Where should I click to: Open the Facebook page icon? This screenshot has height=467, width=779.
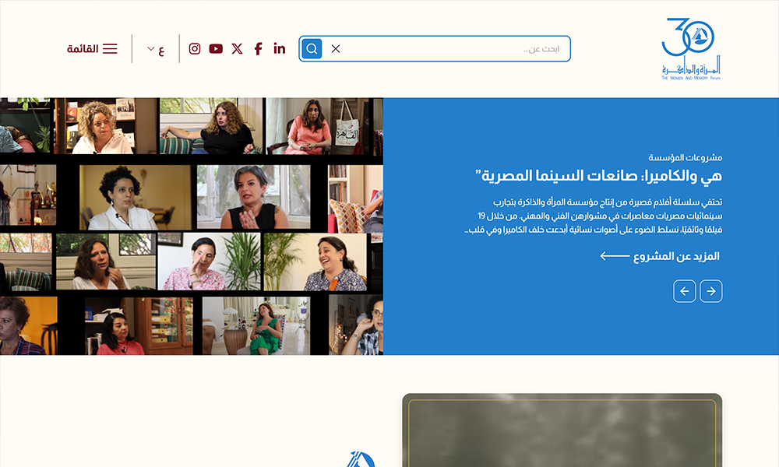[x=258, y=48]
